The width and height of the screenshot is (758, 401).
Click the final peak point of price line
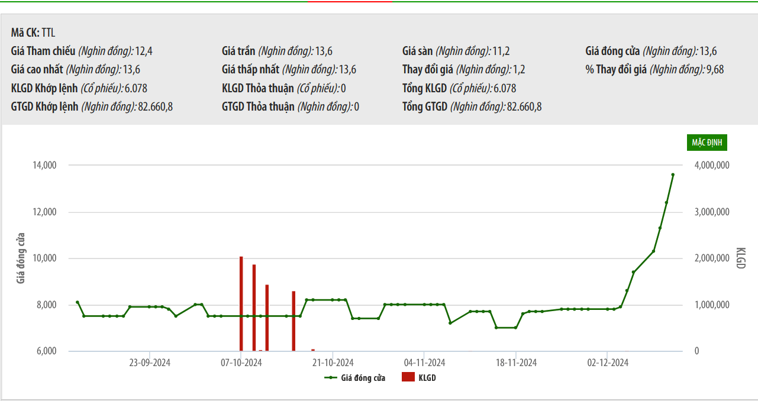pyautogui.click(x=673, y=174)
